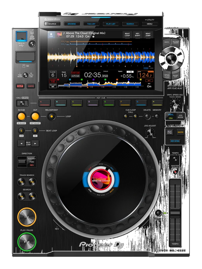Trigger Hot Cue G pad

(141, 103)
